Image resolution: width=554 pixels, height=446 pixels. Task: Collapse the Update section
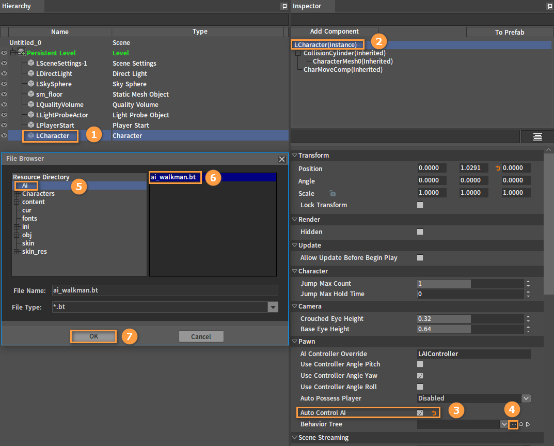point(294,245)
